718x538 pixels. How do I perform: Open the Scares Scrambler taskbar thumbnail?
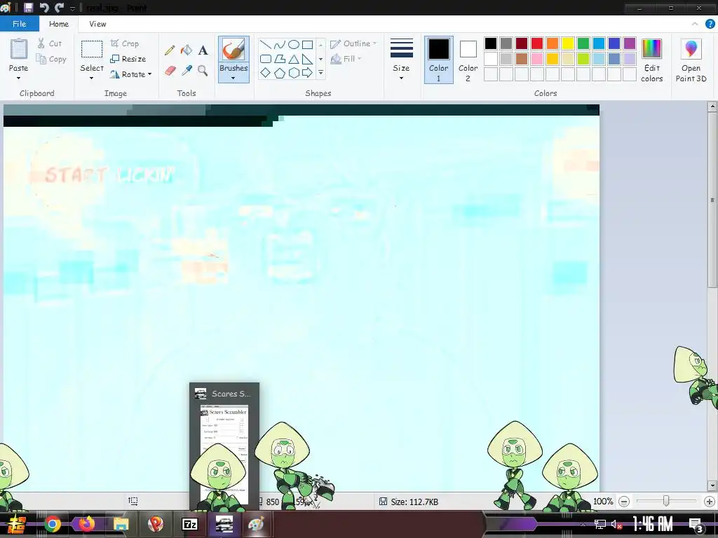click(224, 446)
